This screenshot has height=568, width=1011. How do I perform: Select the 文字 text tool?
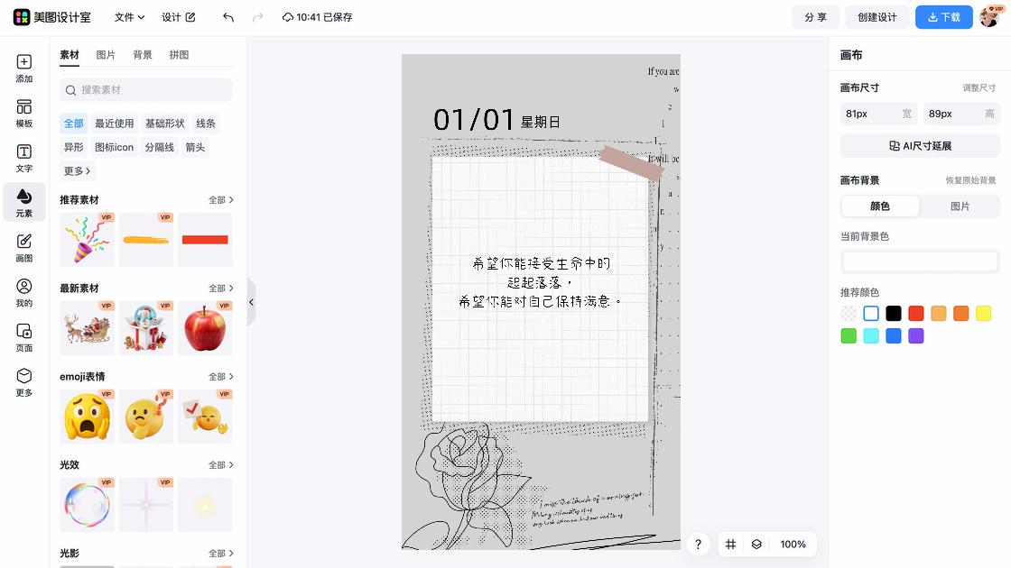24,158
